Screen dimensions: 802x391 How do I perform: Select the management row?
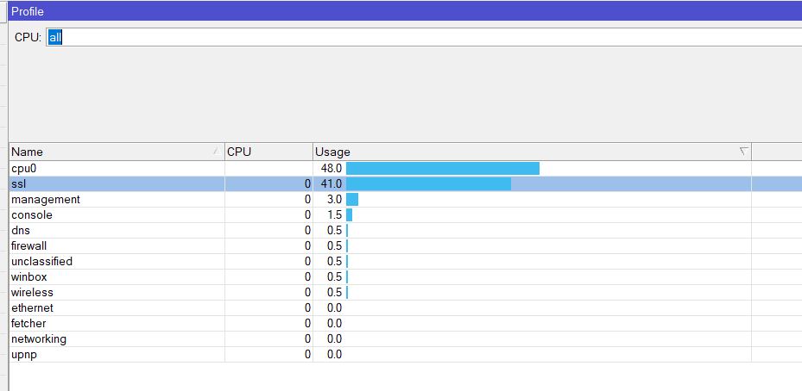[406, 200]
